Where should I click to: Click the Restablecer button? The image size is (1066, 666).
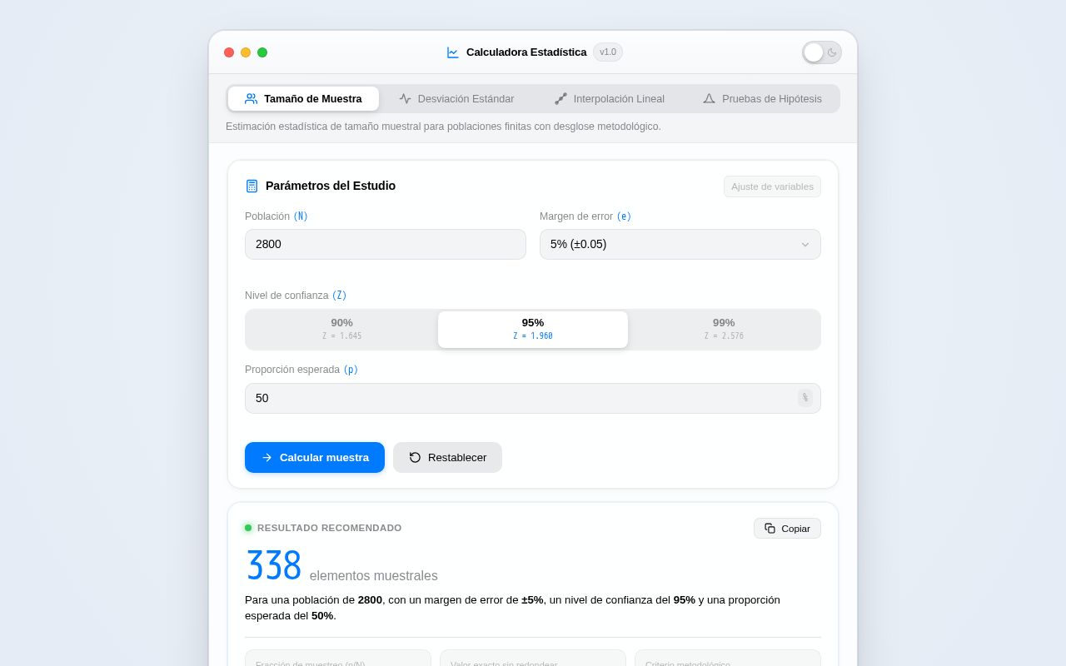click(447, 457)
